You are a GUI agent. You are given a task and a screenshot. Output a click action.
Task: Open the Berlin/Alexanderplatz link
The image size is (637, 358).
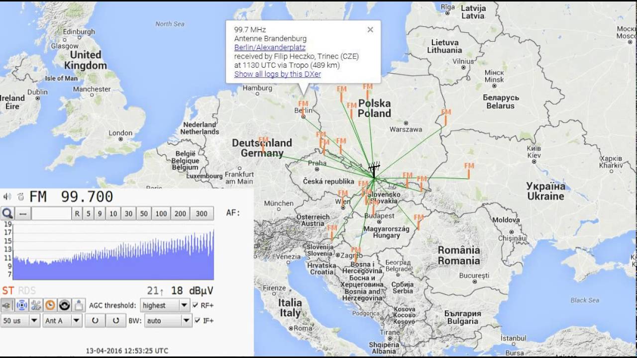[270, 47]
